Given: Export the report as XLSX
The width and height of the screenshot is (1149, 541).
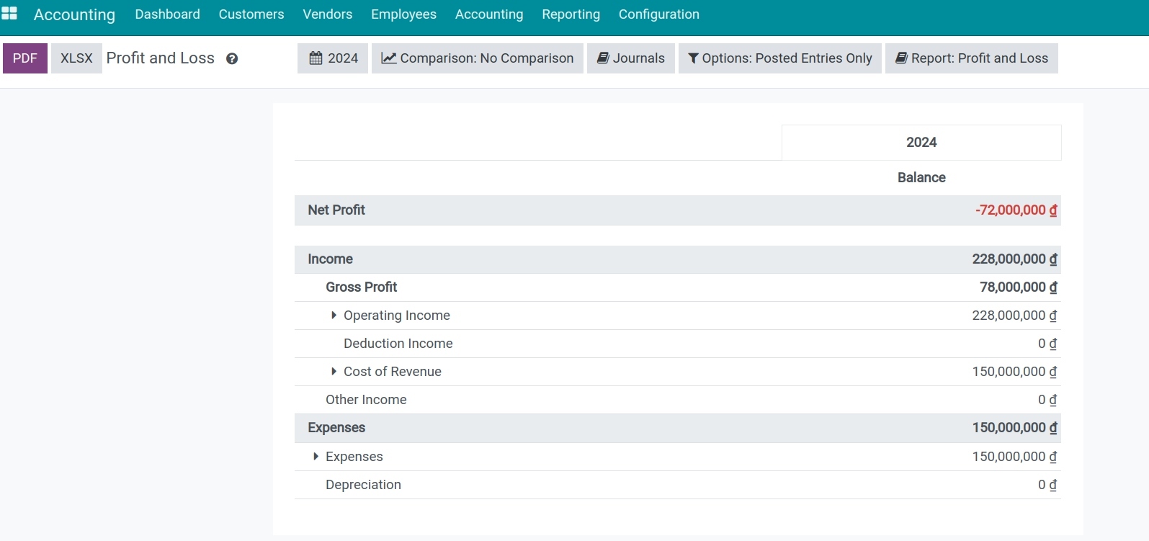Looking at the screenshot, I should pyautogui.click(x=76, y=58).
